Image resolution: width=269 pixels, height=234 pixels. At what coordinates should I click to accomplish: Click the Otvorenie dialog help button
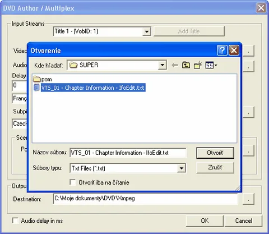coord(222,51)
